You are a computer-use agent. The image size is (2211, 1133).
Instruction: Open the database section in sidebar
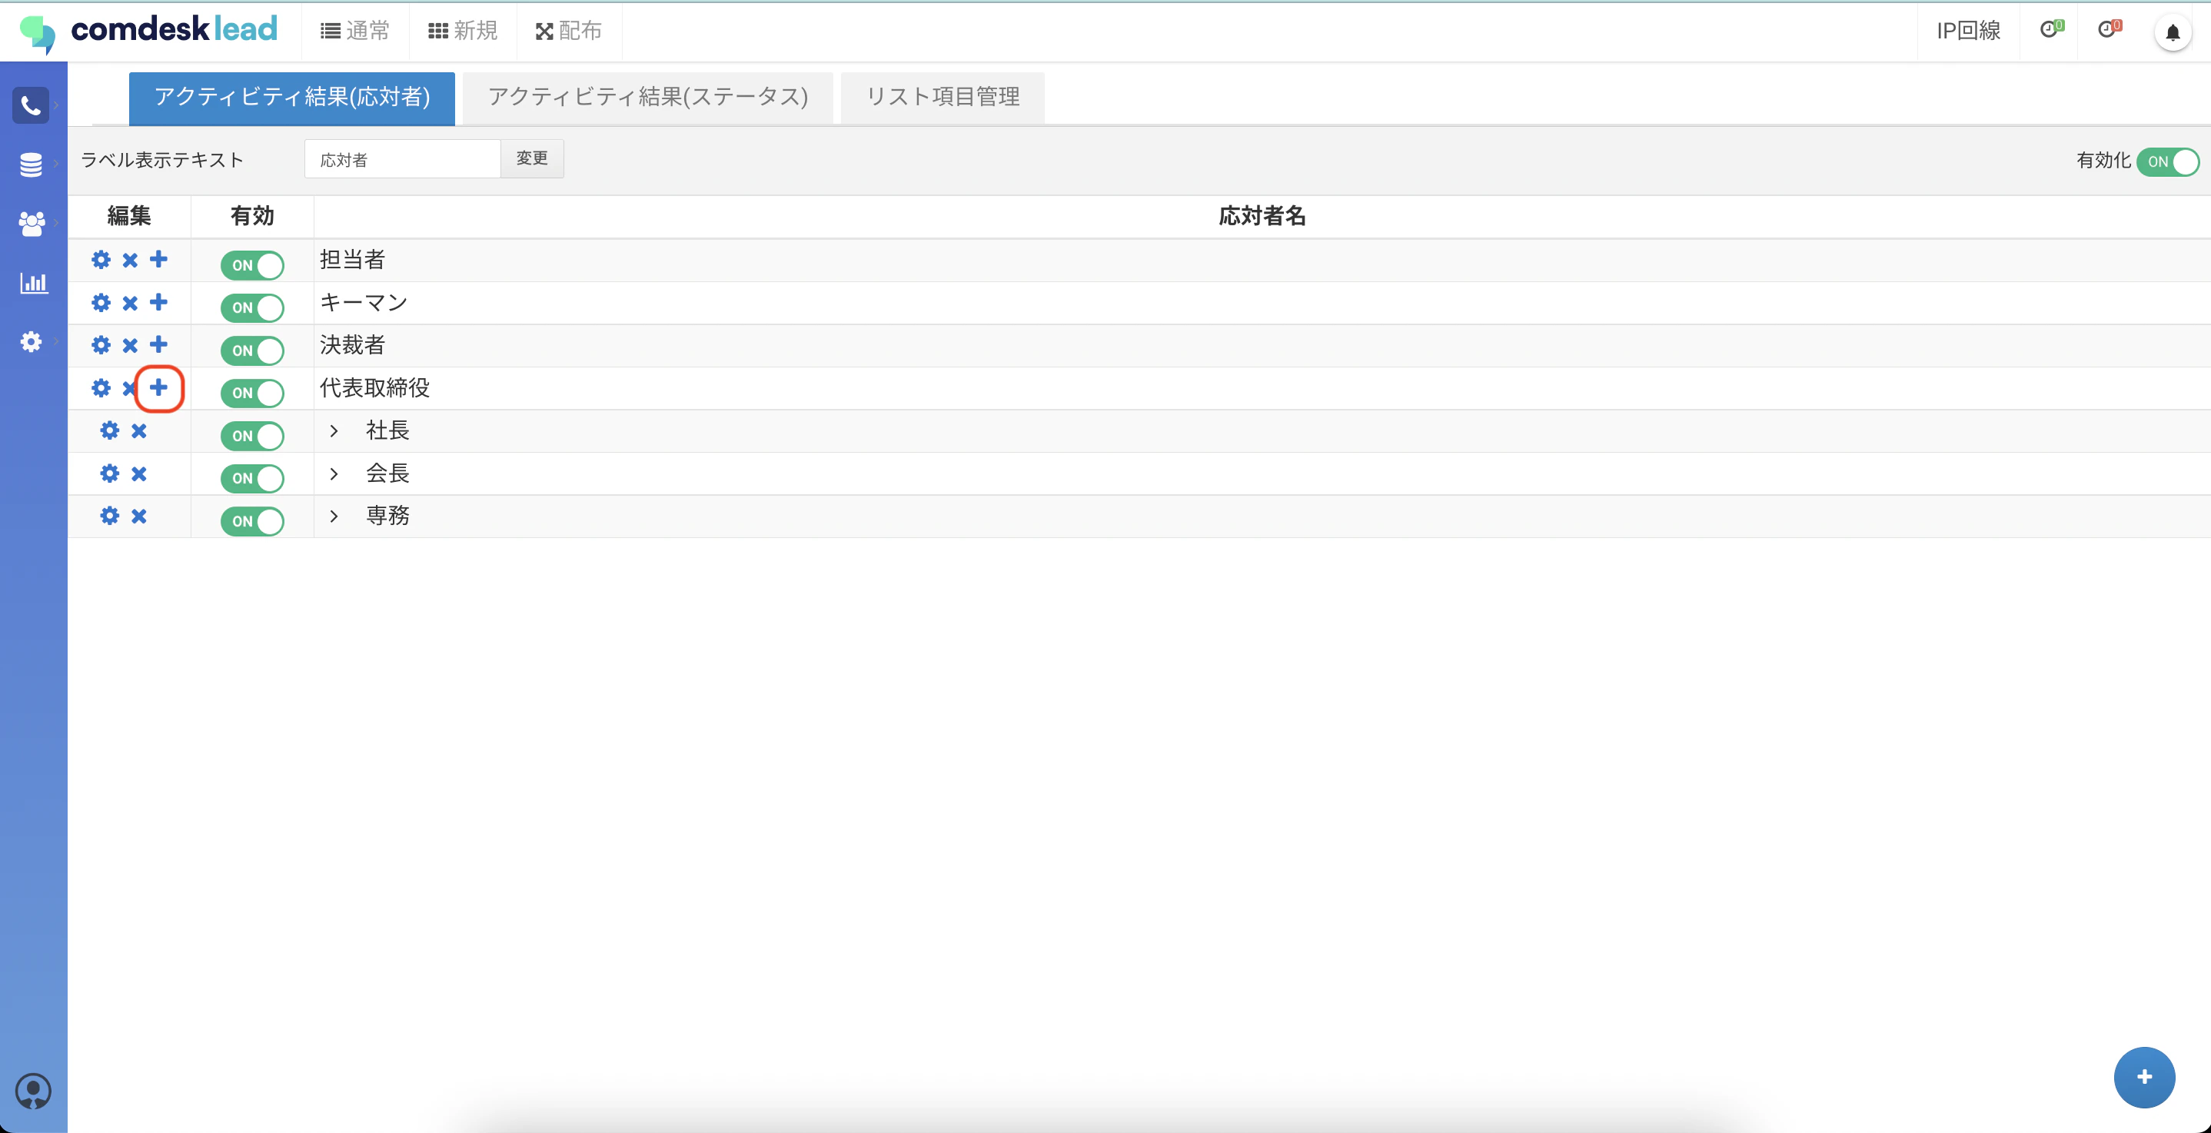pos(31,164)
